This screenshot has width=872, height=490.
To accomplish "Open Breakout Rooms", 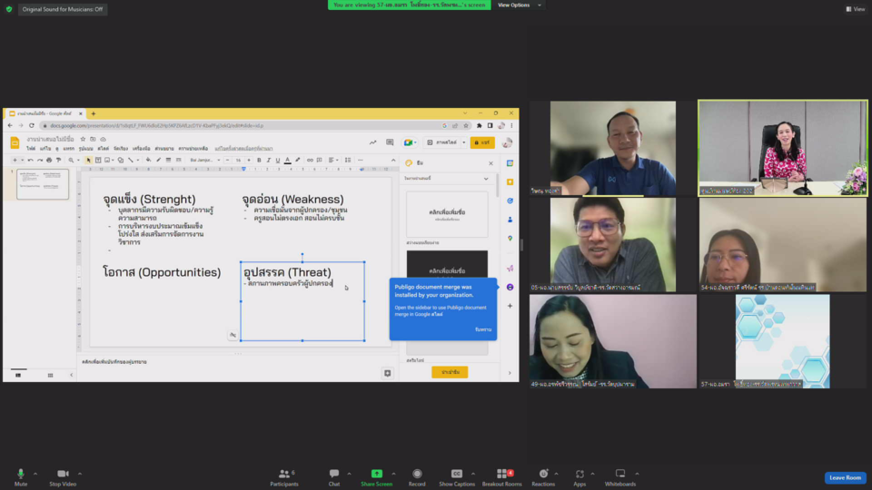I will coord(501,475).
